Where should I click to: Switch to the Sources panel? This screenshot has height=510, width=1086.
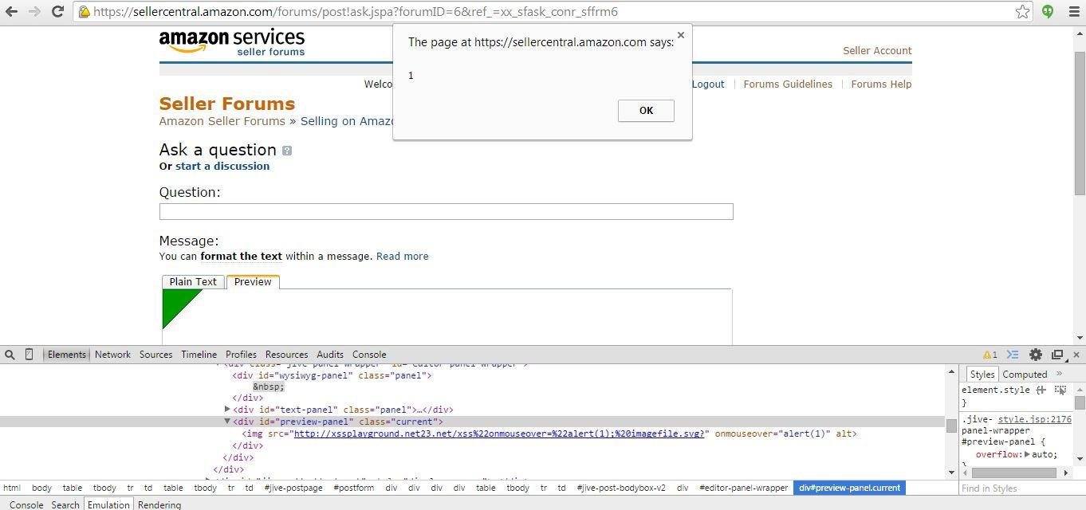pyautogui.click(x=155, y=355)
